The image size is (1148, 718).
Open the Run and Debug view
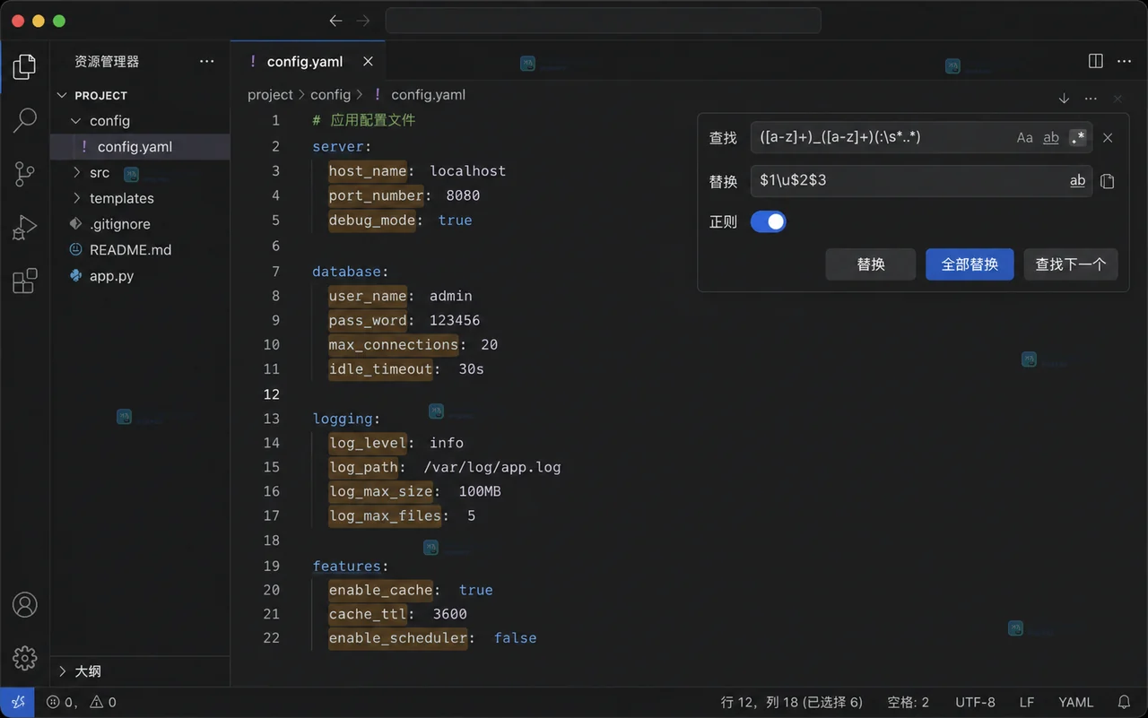[x=25, y=228]
